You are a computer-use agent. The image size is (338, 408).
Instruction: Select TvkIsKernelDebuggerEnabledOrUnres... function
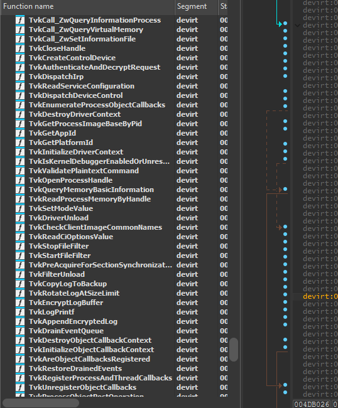click(x=99, y=161)
